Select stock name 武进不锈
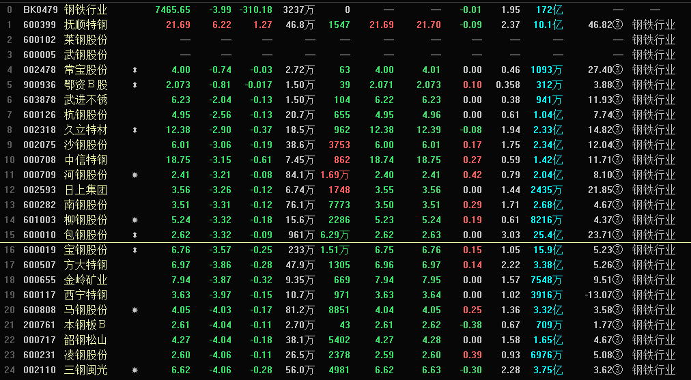The image size is (691, 380). [85, 100]
